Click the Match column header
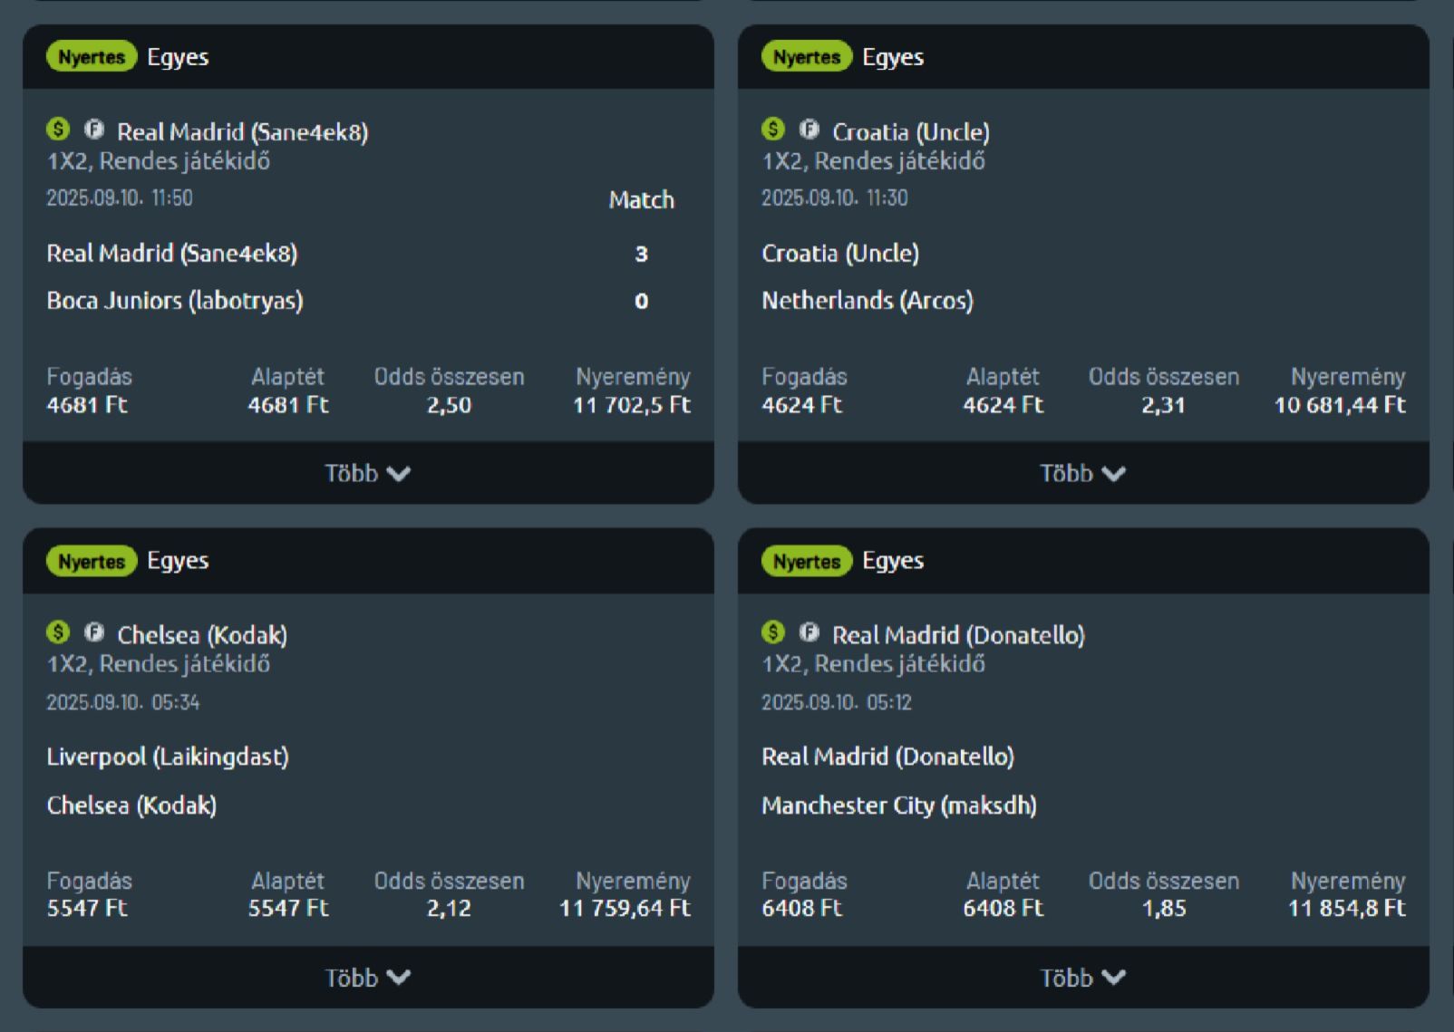The image size is (1454, 1032). pos(642,200)
